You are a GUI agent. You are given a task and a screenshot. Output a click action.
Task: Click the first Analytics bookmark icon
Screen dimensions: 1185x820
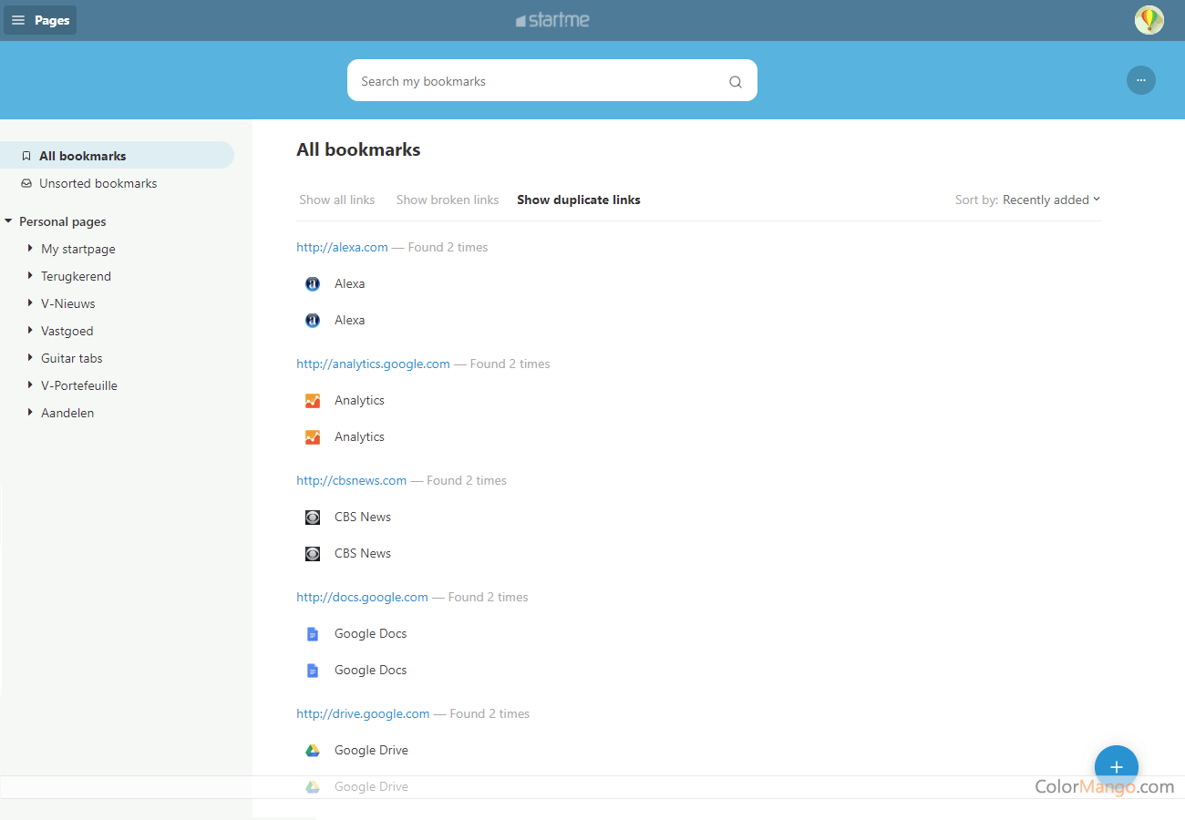coord(313,401)
